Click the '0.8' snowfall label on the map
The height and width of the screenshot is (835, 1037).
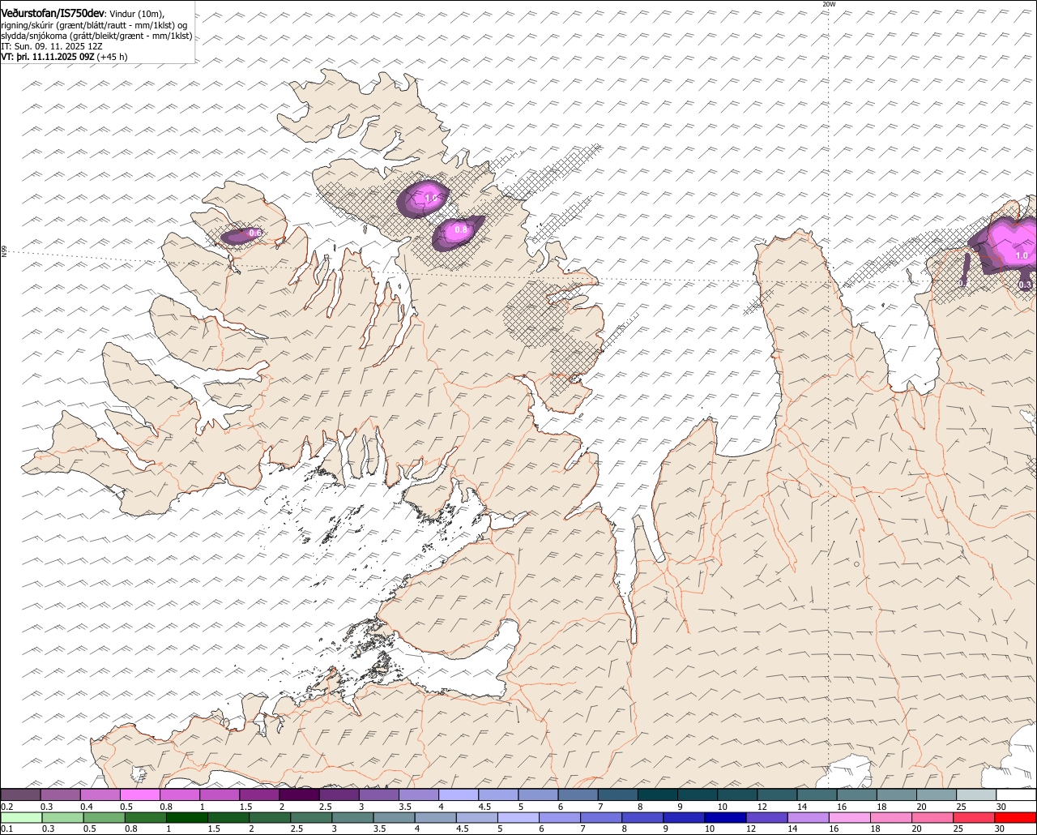coord(460,230)
